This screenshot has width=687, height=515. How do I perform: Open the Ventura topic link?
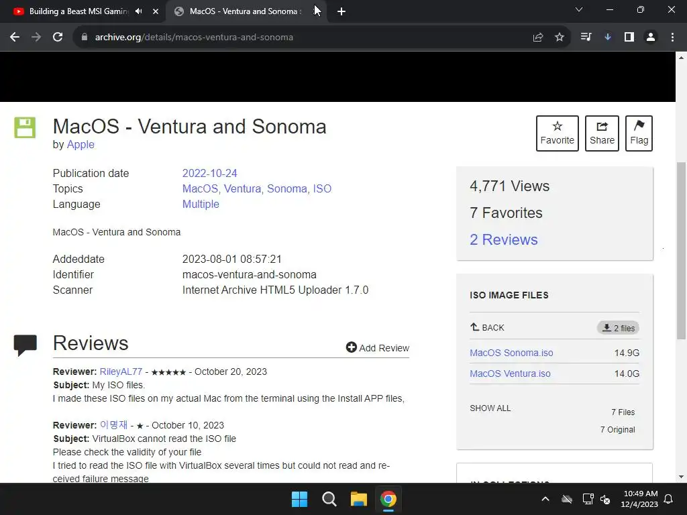(242, 188)
